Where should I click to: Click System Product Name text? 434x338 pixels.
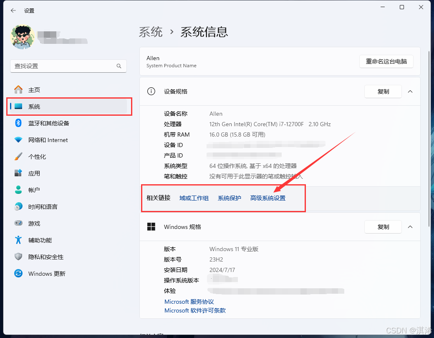[172, 66]
